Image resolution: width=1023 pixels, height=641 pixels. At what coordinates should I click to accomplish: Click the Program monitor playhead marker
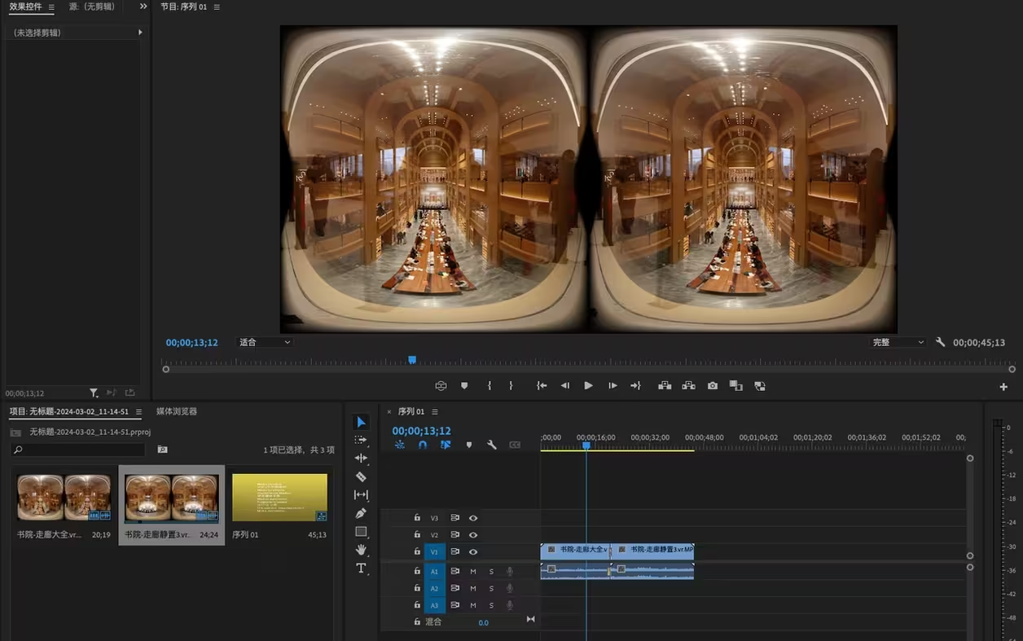click(x=412, y=359)
